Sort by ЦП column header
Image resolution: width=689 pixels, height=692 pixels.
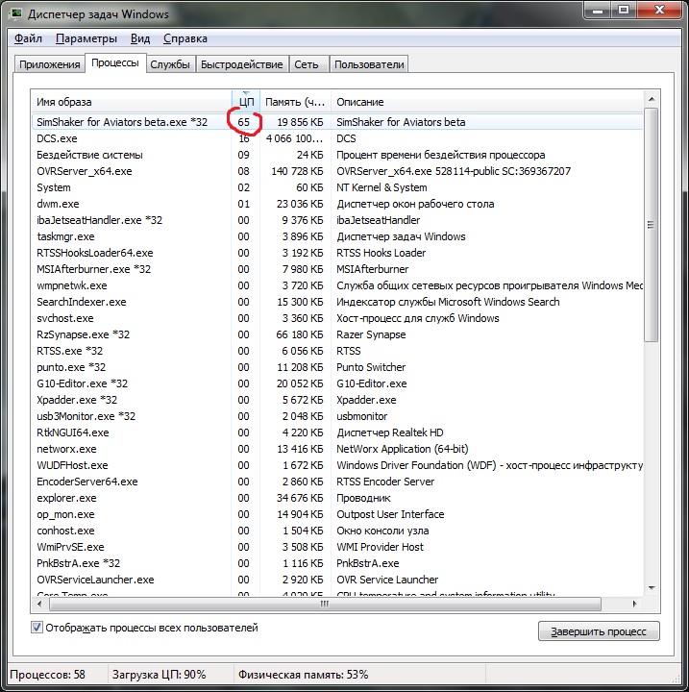(246, 102)
